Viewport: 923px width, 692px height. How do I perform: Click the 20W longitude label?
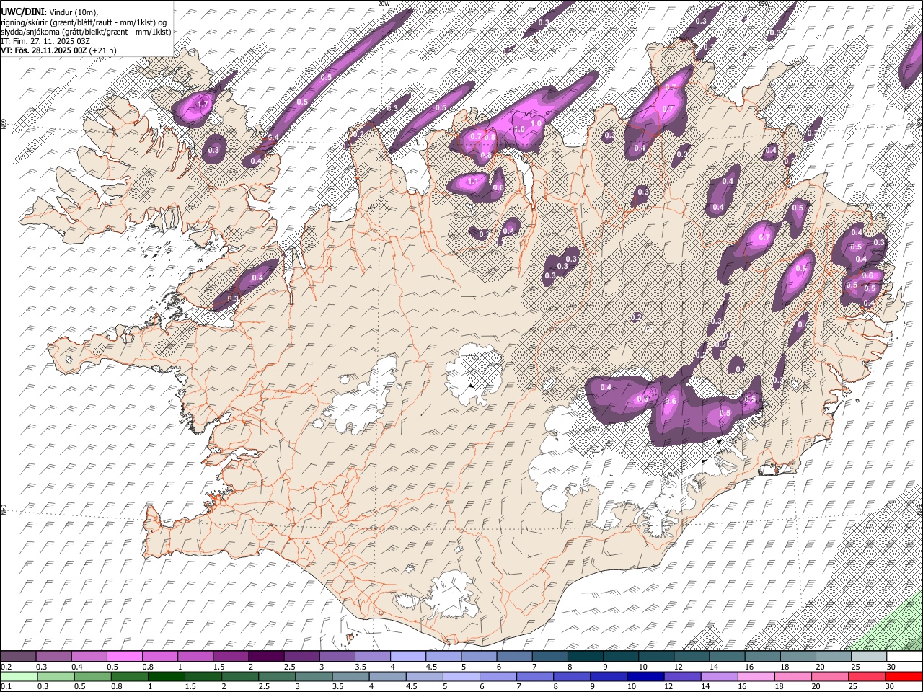click(x=384, y=4)
